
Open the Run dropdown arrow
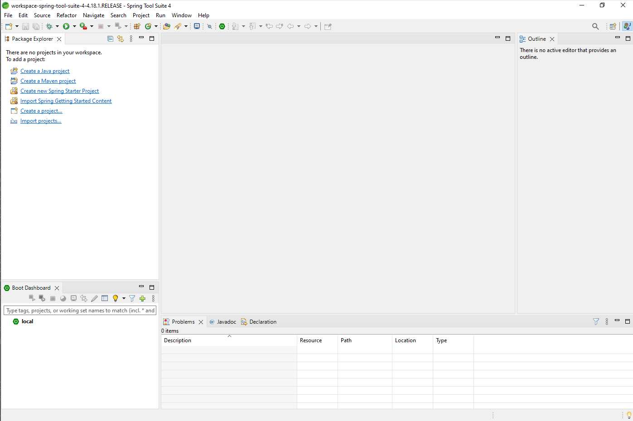[74, 26]
